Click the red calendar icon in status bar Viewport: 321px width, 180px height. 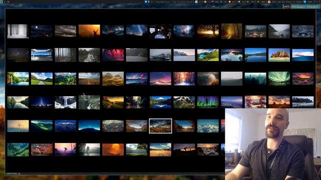point(269,1)
